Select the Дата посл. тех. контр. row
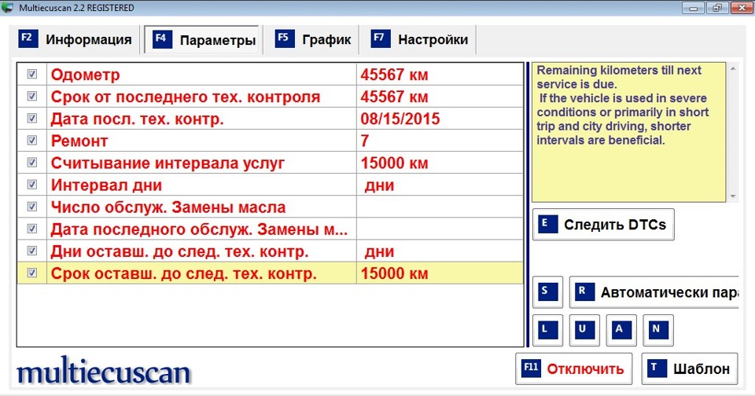The height and width of the screenshot is (396, 755). [x=270, y=119]
